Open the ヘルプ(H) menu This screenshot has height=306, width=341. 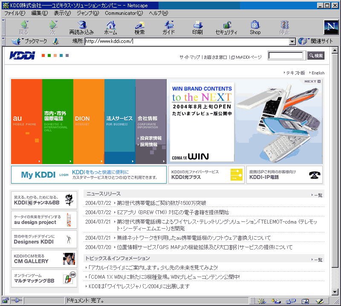(x=159, y=13)
